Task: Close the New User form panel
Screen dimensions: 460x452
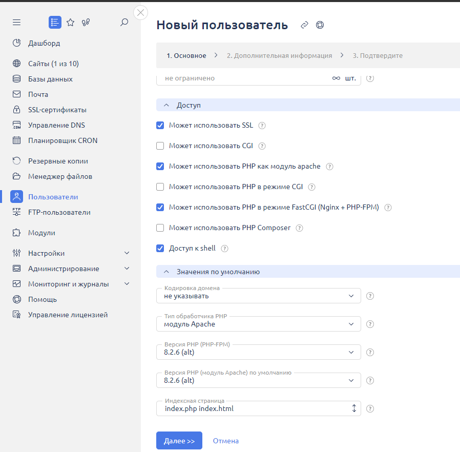Action: 140,13
